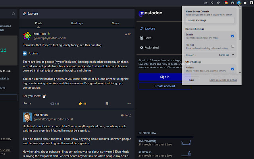Image resolution: width=254 pixels, height=159 pixels.
Task: Open the three-dot menu on Fedi.Tips post
Action: tap(129, 103)
